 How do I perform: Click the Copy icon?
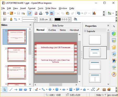[63, 13]
